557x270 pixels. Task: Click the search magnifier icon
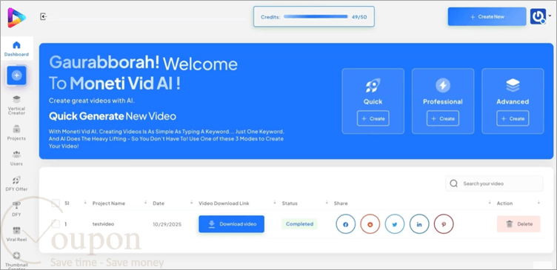453,183
